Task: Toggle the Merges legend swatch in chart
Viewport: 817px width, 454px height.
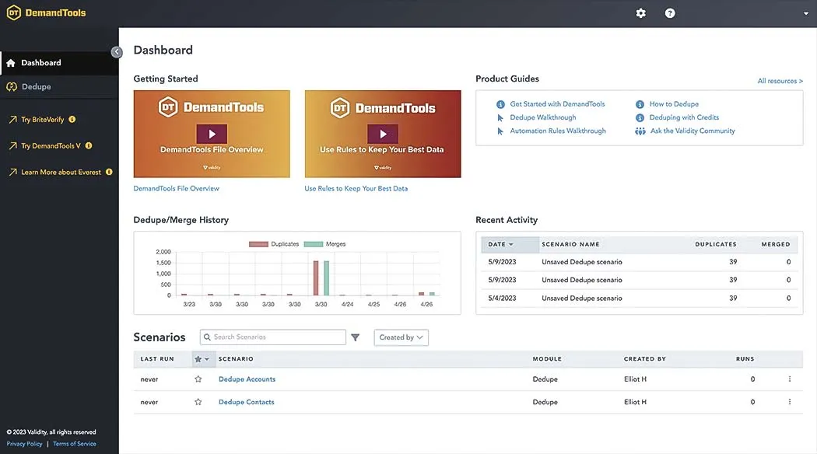Action: [314, 244]
